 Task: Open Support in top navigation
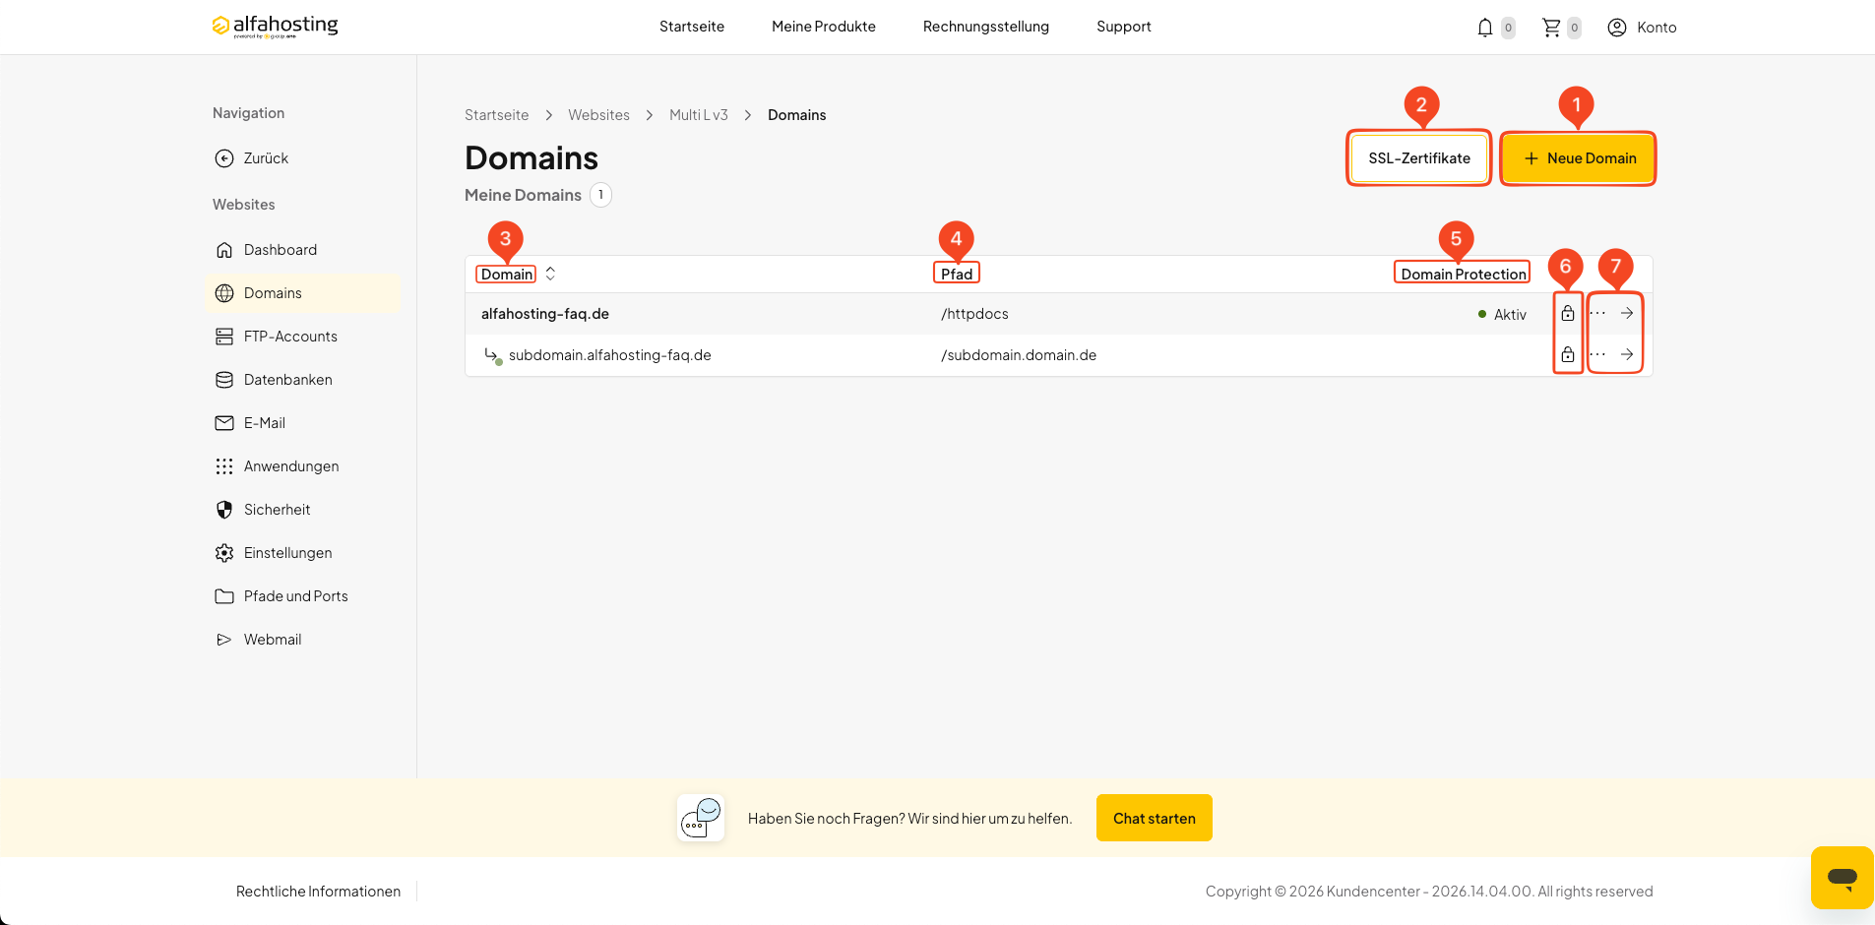1124,27
